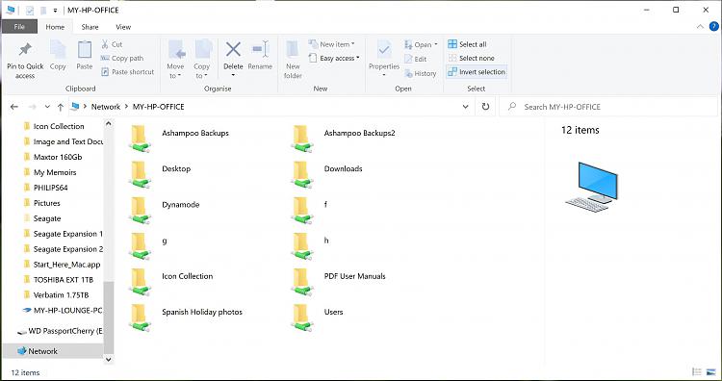Click Copy path in Clipboard group
The image size is (722, 381).
[x=122, y=59]
